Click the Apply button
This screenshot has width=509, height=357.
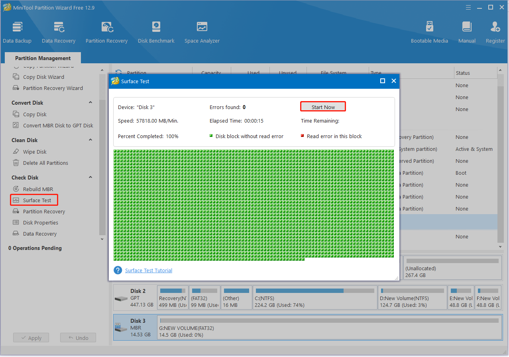(31, 337)
